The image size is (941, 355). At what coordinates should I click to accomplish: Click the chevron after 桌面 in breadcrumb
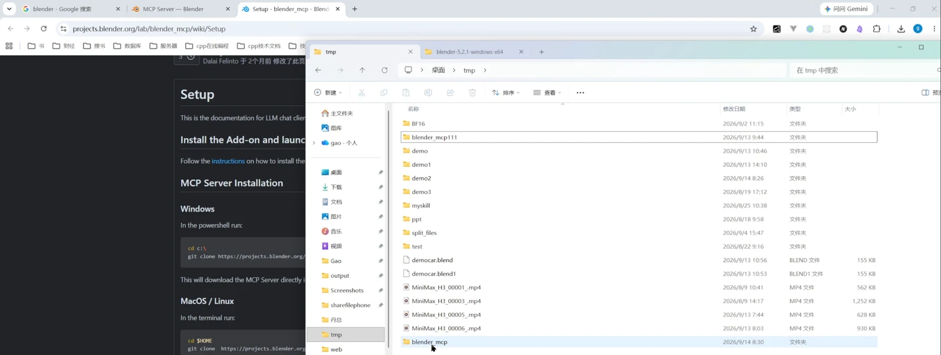(454, 70)
